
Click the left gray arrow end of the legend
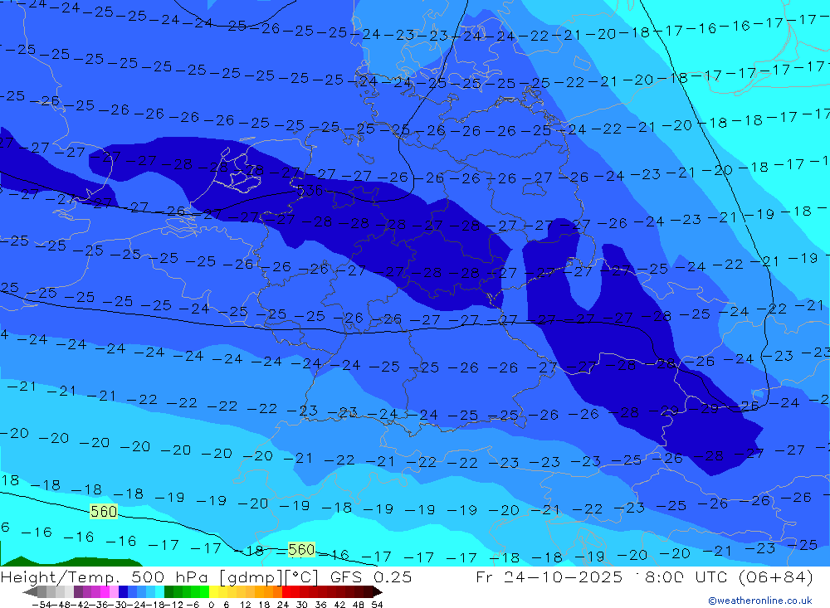tap(30, 591)
